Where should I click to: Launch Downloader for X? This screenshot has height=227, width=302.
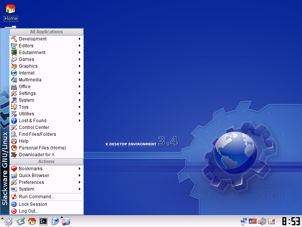46,155
